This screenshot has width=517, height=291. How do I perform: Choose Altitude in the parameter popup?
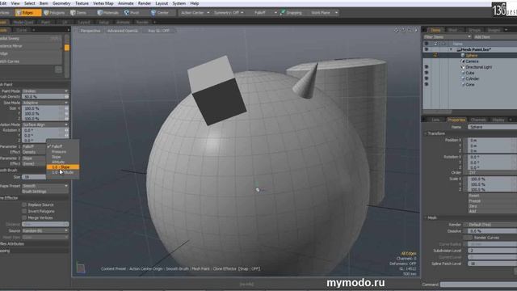tap(58, 162)
